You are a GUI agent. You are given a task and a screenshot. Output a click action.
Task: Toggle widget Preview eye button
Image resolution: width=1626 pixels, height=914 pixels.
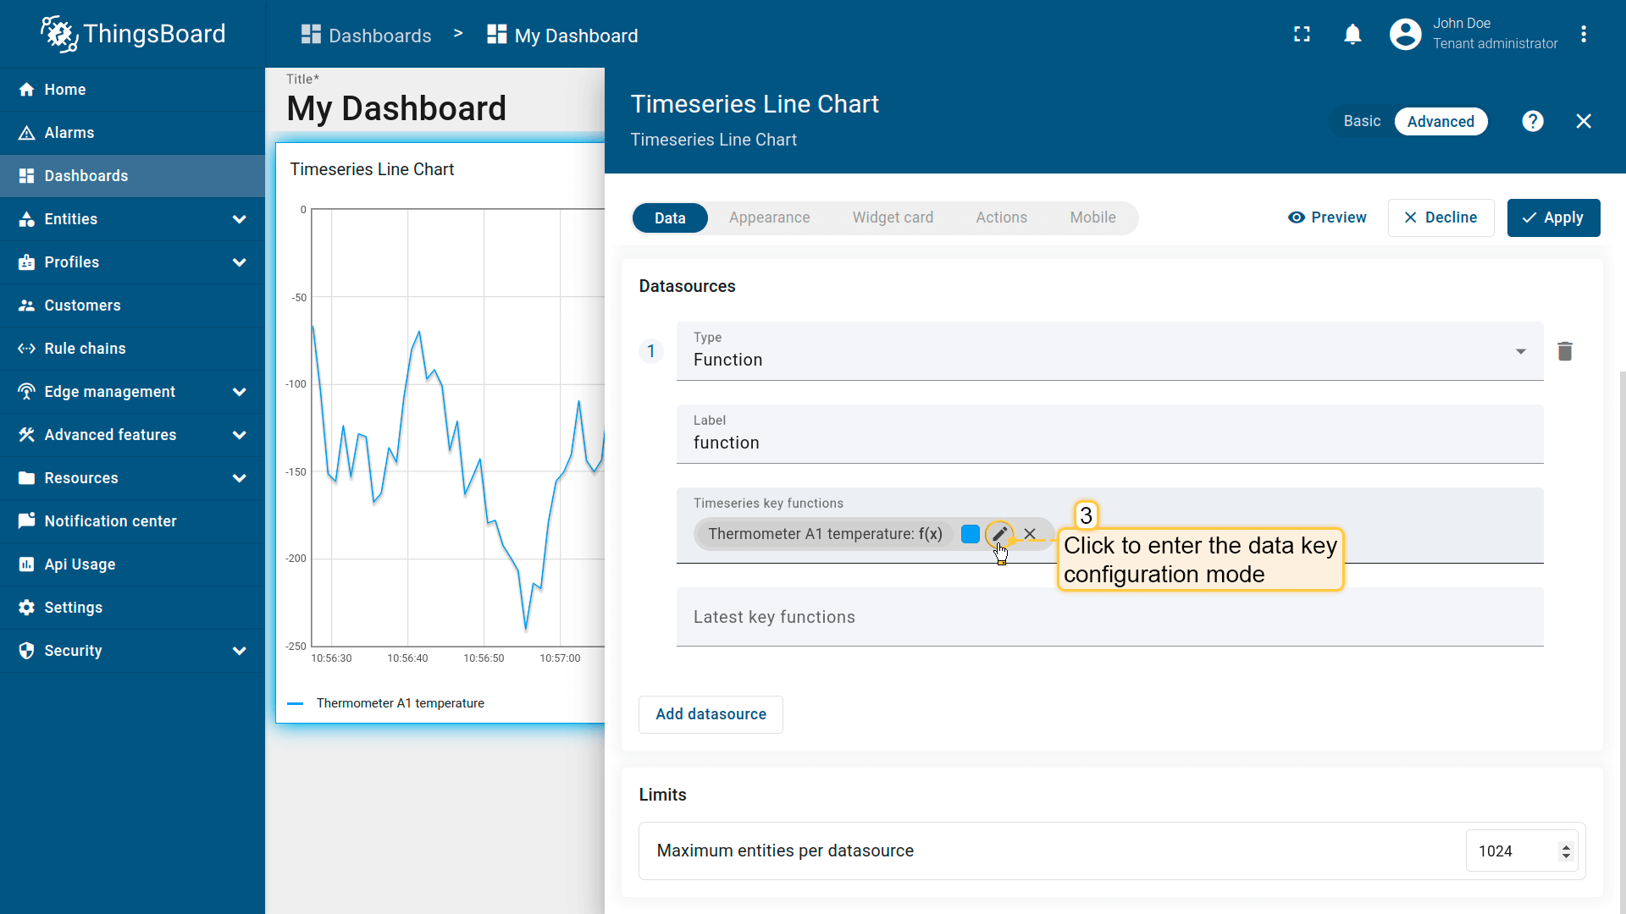pyautogui.click(x=1327, y=217)
